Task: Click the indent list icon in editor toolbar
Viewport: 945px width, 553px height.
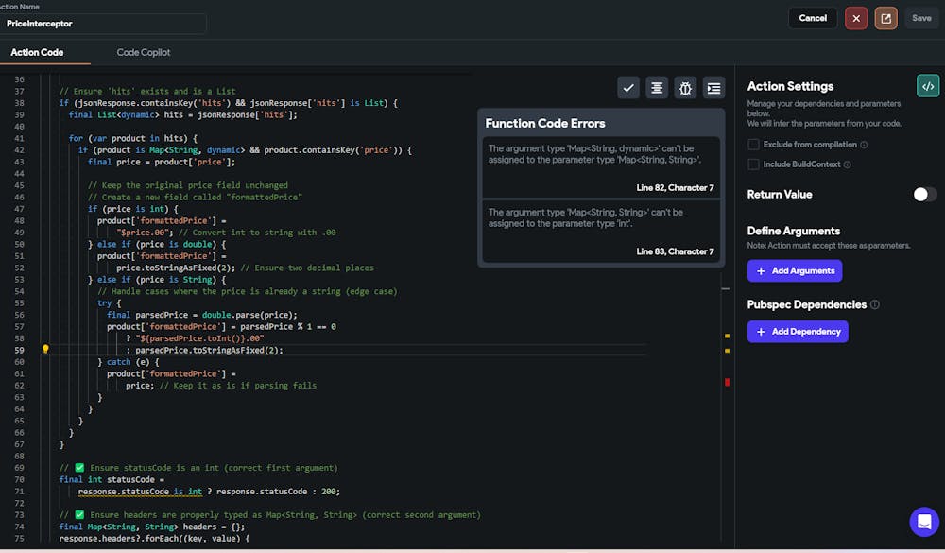Action: click(x=714, y=88)
